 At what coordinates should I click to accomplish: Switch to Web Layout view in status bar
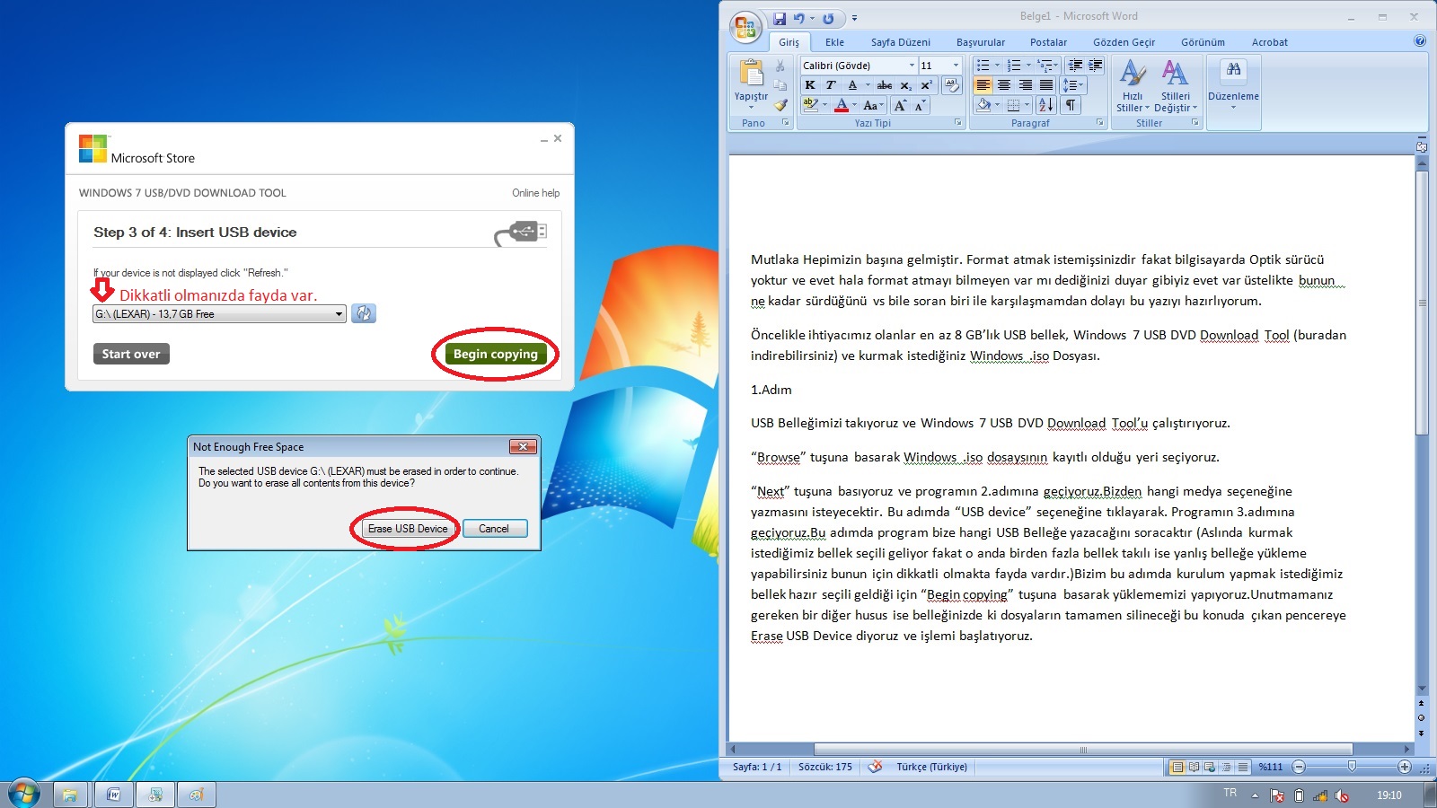click(x=1210, y=767)
